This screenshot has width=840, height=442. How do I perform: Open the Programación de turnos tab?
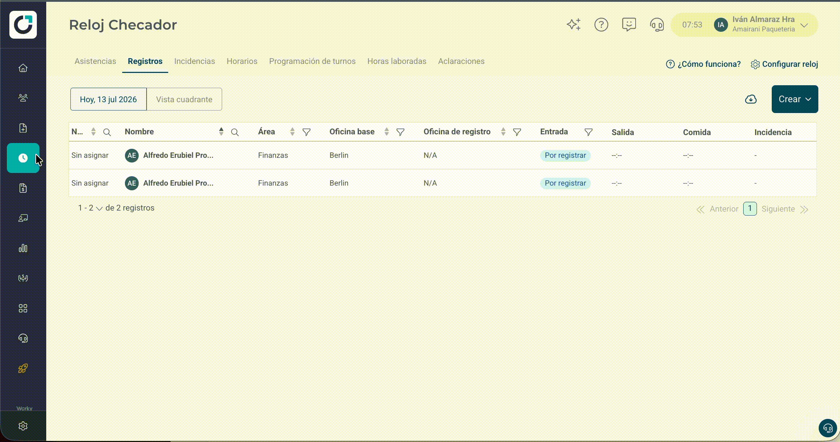click(x=312, y=61)
